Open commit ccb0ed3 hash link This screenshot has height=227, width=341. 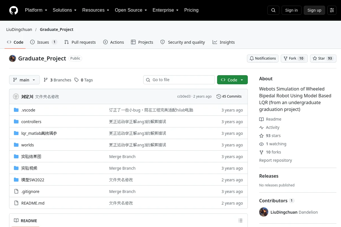tap(184, 96)
